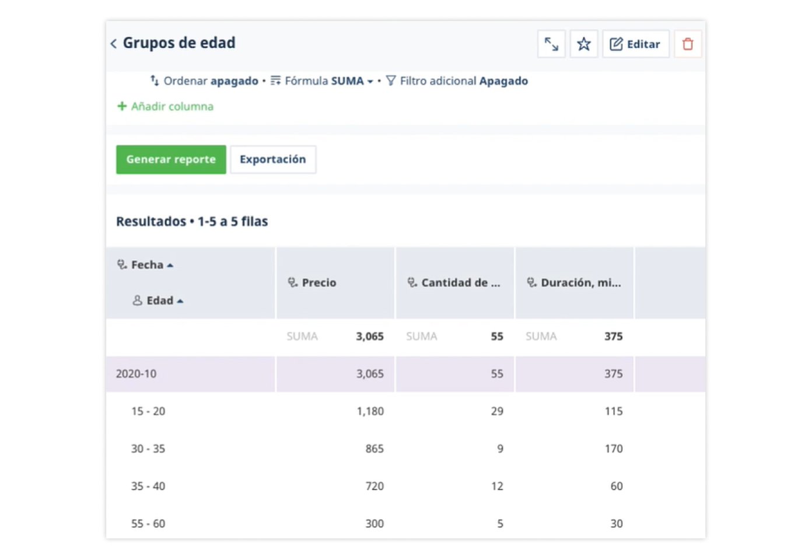
Task: Click the red trash delete icon
Action: coord(687,44)
